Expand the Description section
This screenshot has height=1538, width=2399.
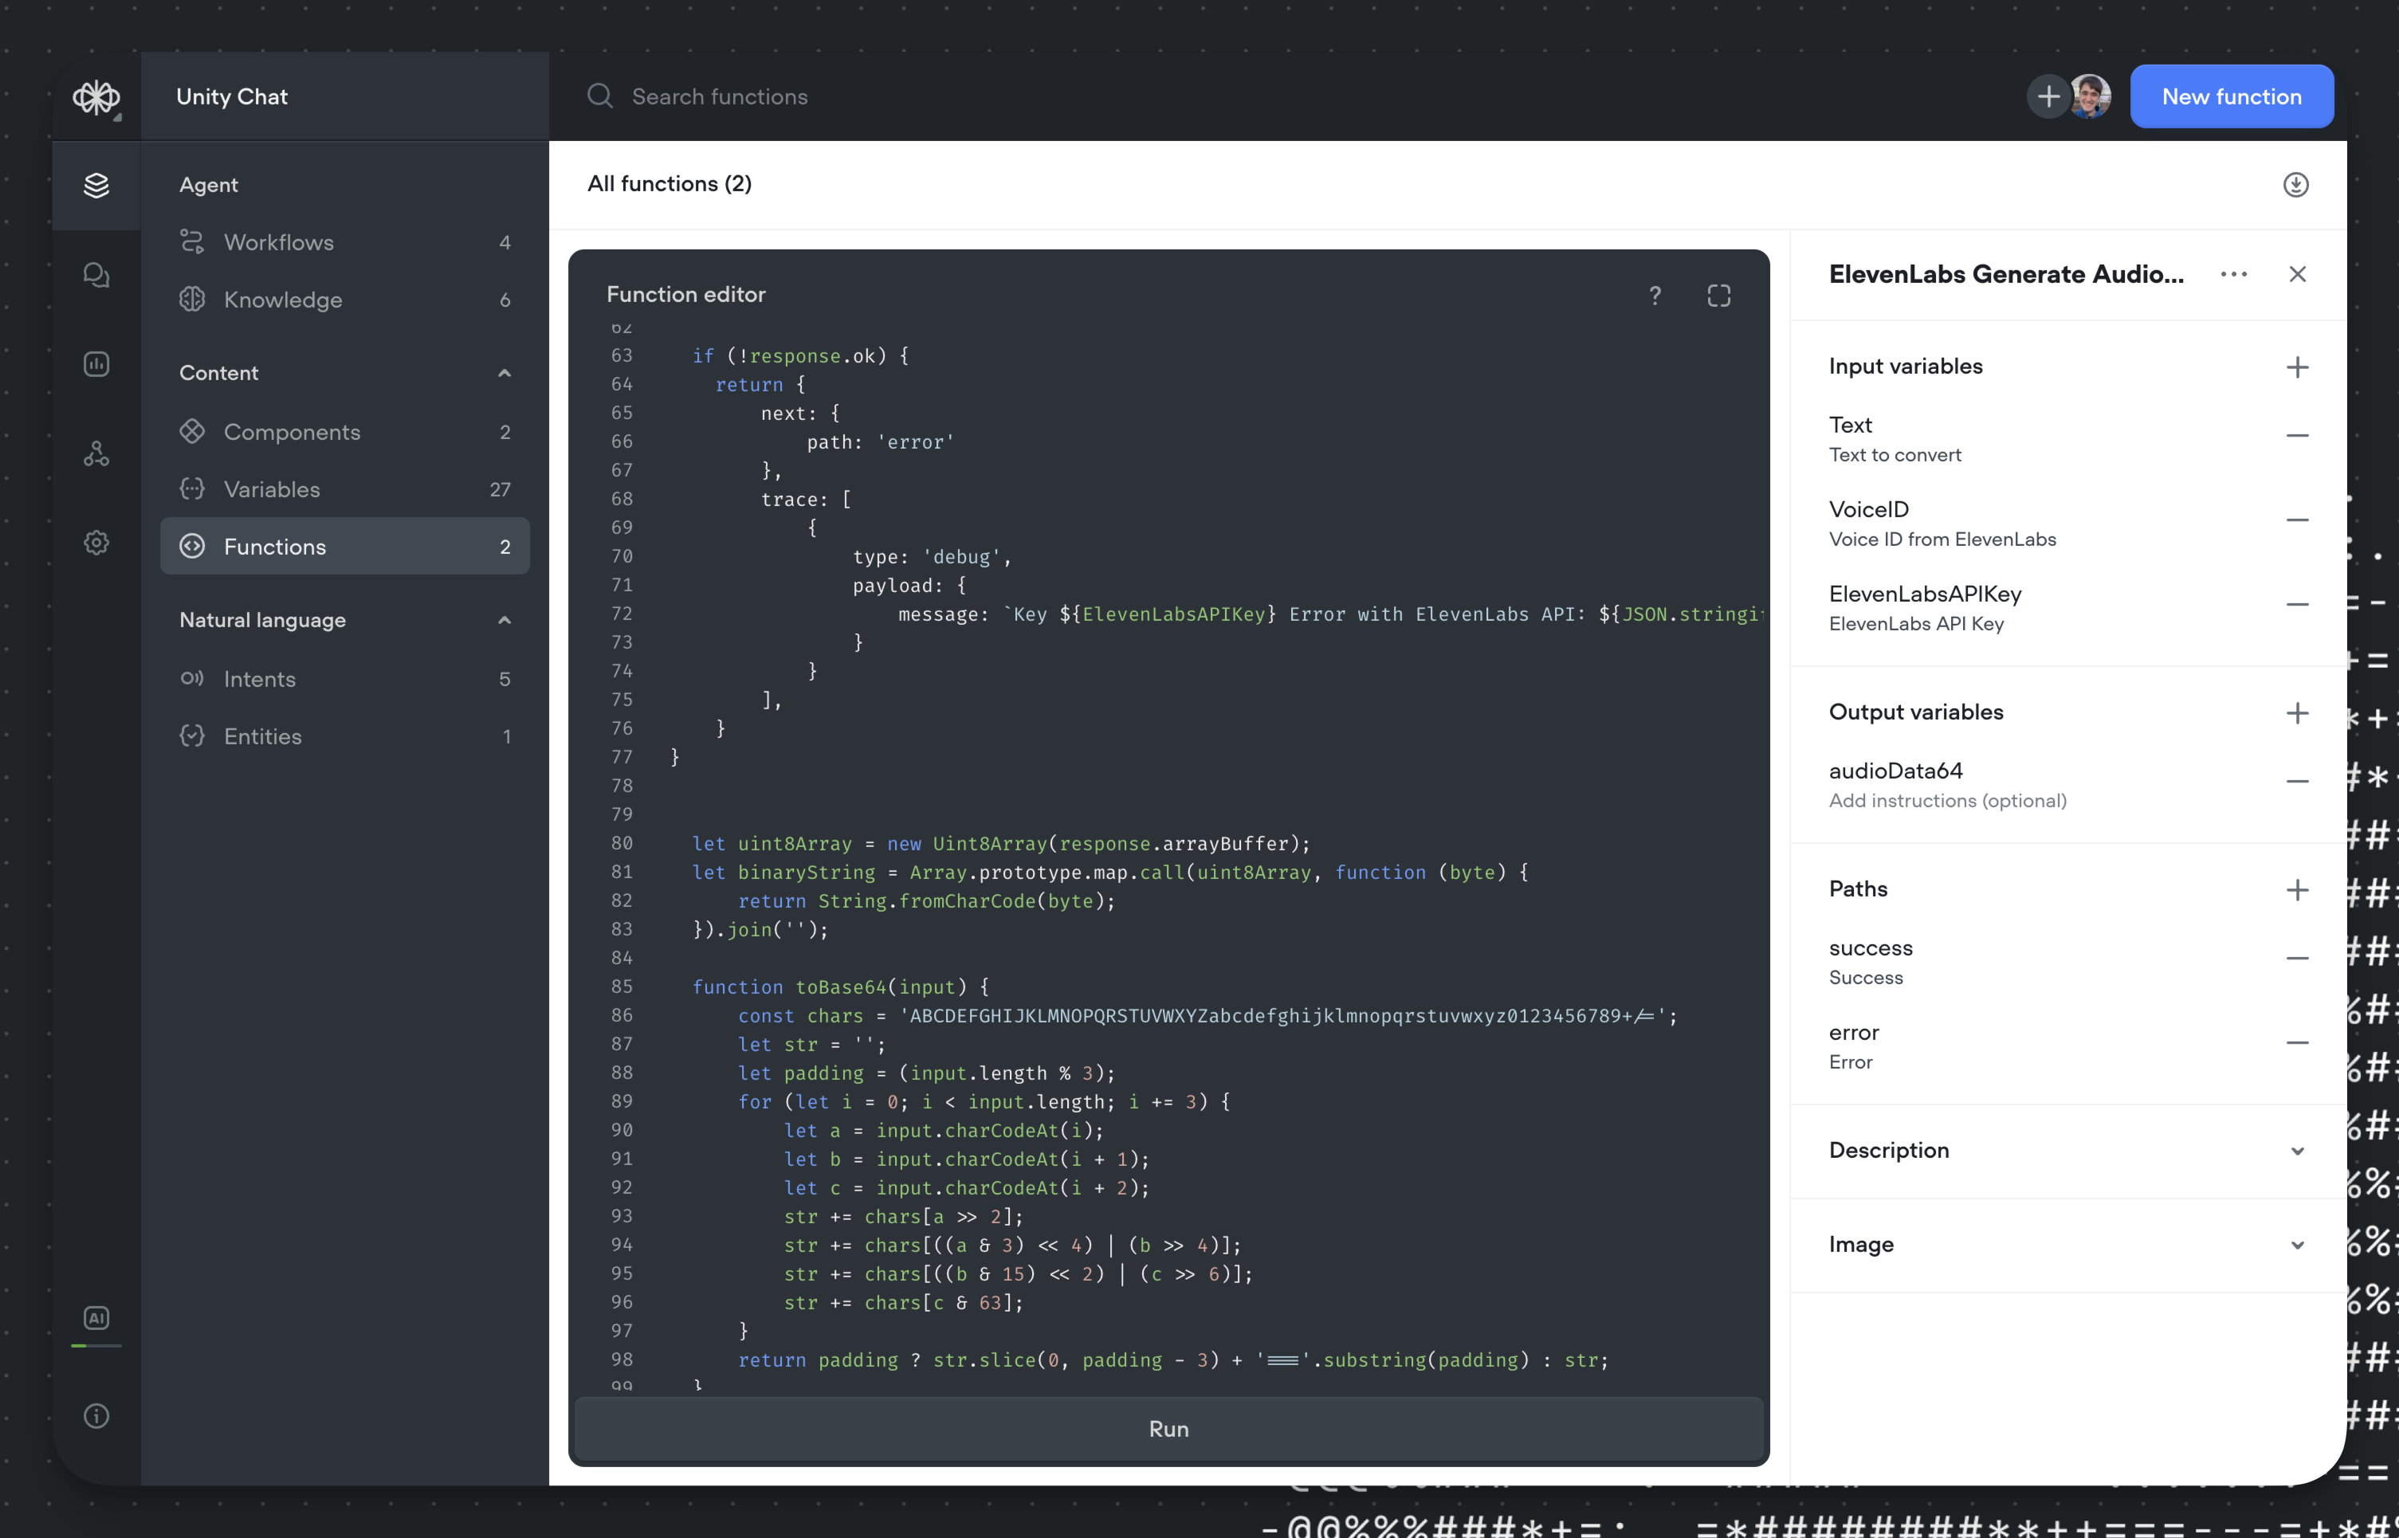pos(2296,1151)
